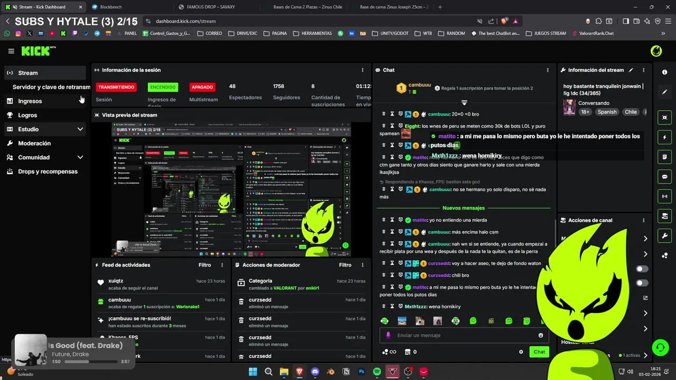
Task: Edit stream info with pencil icon
Action: [x=631, y=70]
